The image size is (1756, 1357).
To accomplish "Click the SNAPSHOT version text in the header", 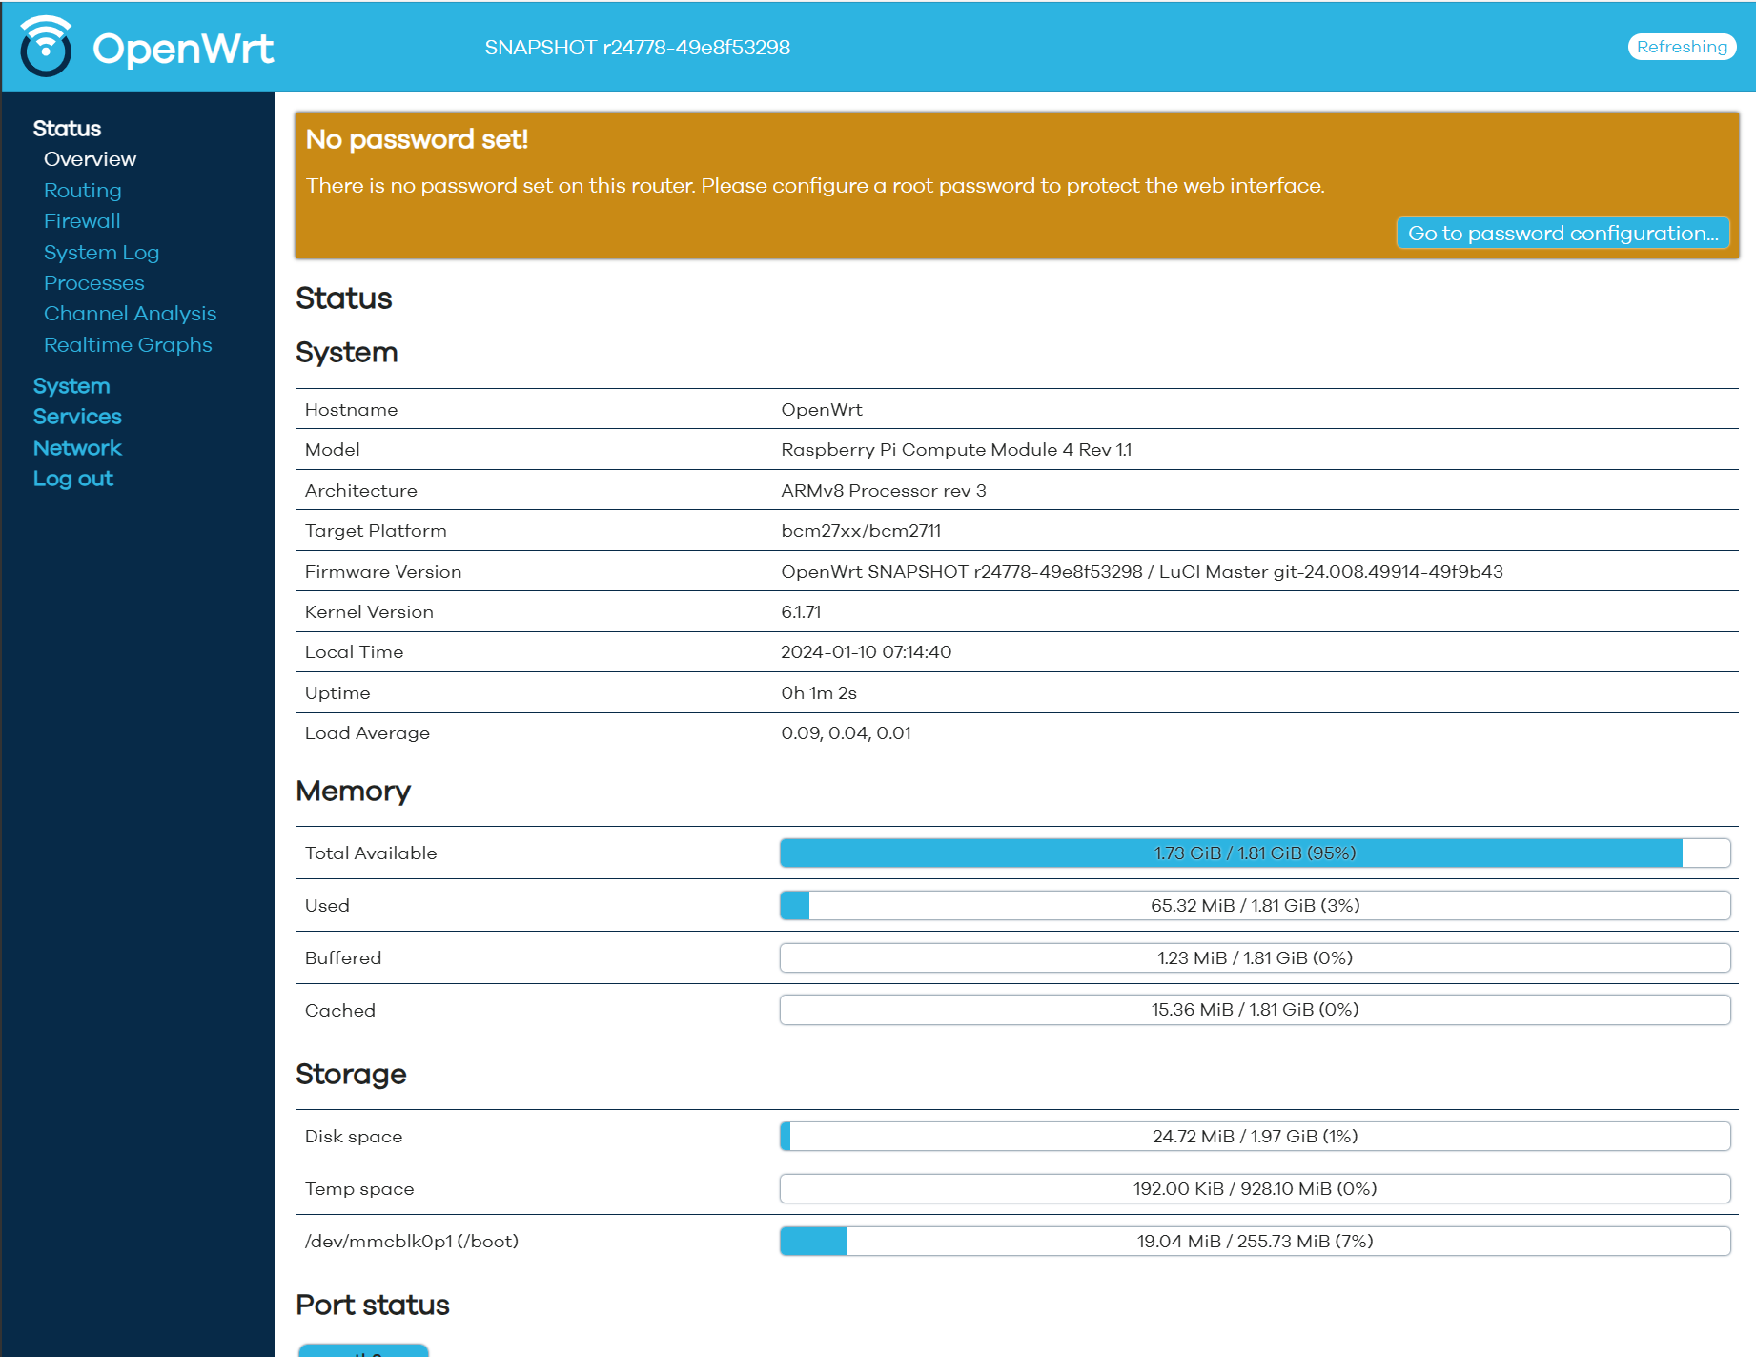I will coord(637,47).
